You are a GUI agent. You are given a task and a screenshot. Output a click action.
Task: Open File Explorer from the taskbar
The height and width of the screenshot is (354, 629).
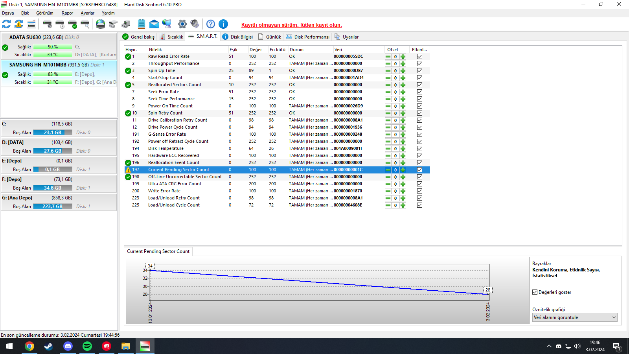(125, 346)
